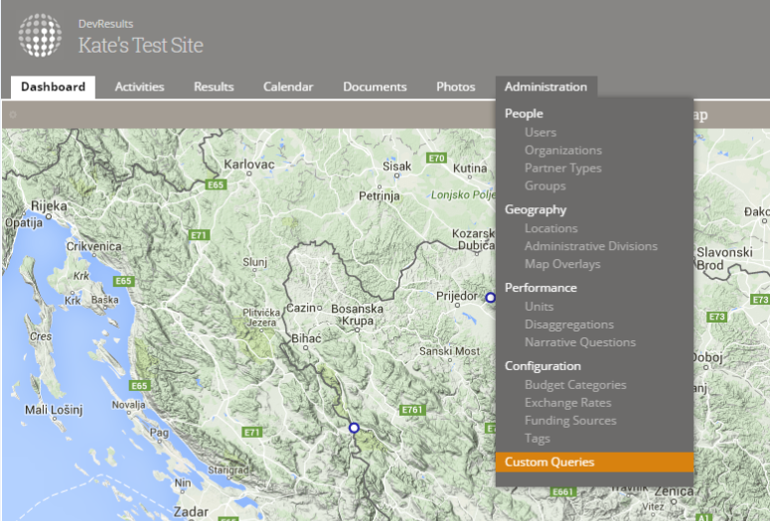Click the People section heading
The image size is (770, 521).
[x=524, y=114]
